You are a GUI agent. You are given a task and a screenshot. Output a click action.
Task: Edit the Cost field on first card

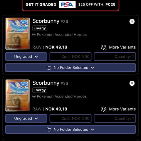click(70, 57)
